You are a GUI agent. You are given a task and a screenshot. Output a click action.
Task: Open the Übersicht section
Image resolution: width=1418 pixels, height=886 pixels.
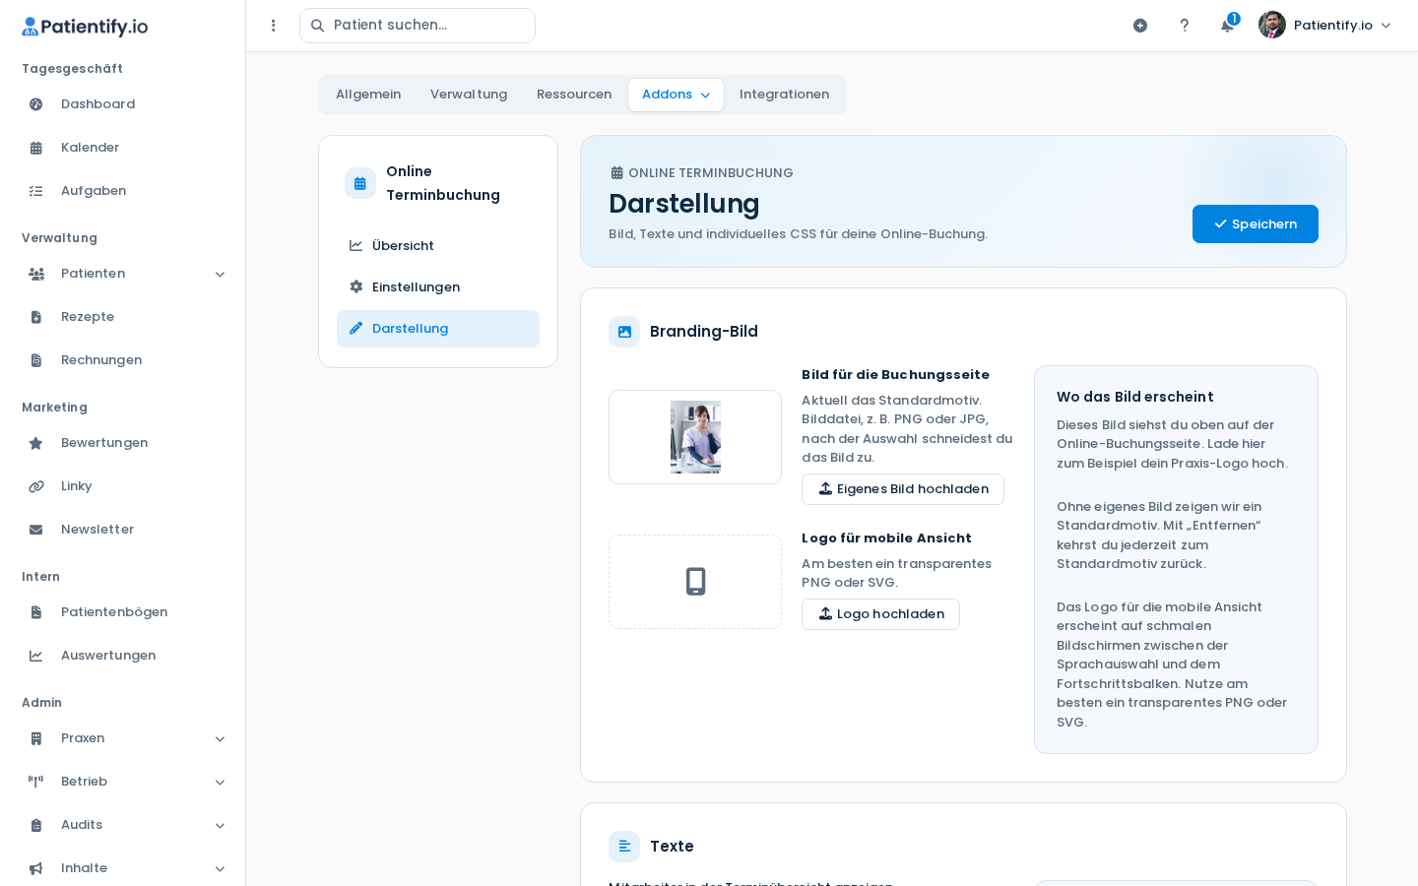pos(438,246)
